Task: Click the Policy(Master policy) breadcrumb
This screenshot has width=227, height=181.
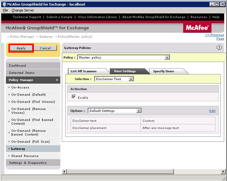Action: (x=75, y=37)
